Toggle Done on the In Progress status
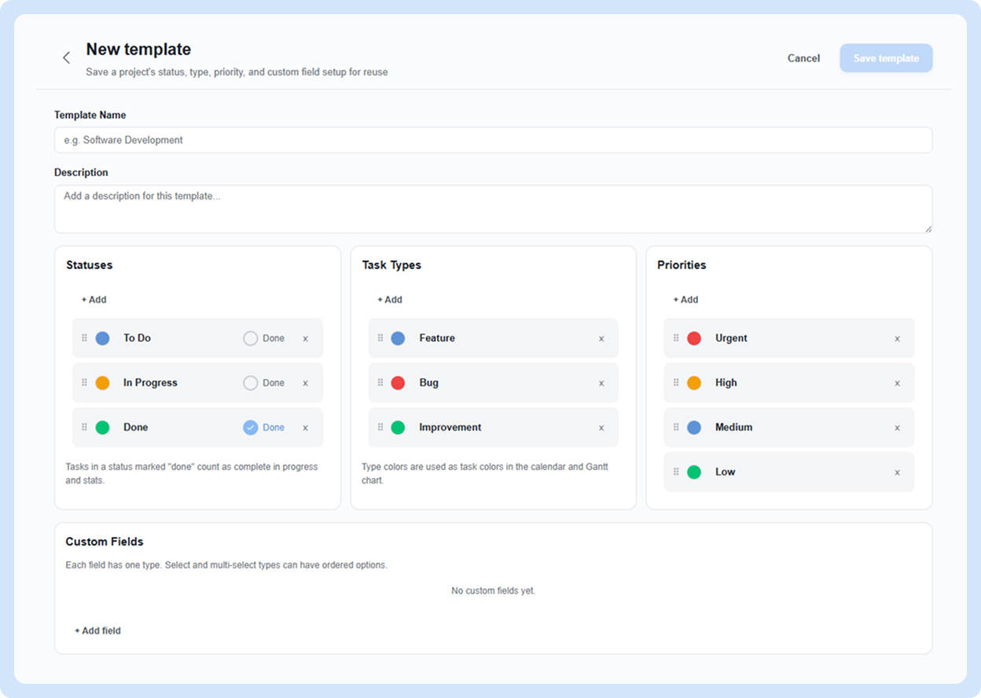The image size is (981, 698). point(264,384)
